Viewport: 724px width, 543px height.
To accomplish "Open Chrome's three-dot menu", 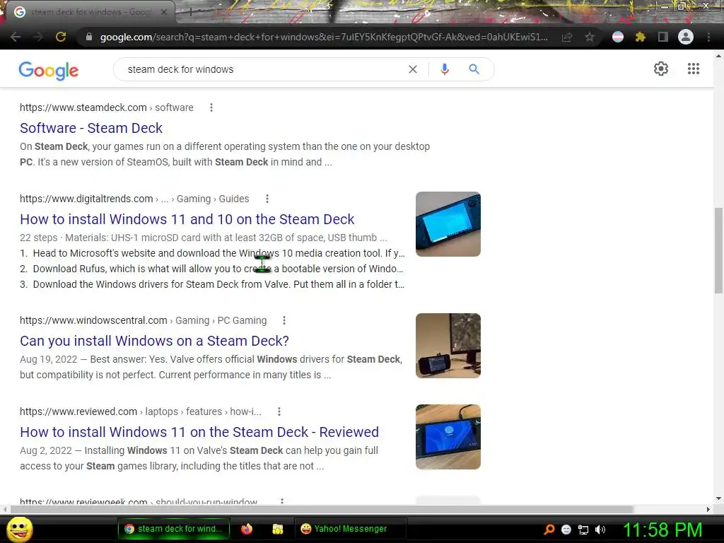I will (x=708, y=37).
